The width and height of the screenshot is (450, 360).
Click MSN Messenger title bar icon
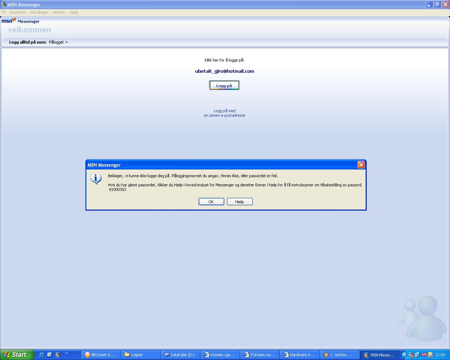4,5
